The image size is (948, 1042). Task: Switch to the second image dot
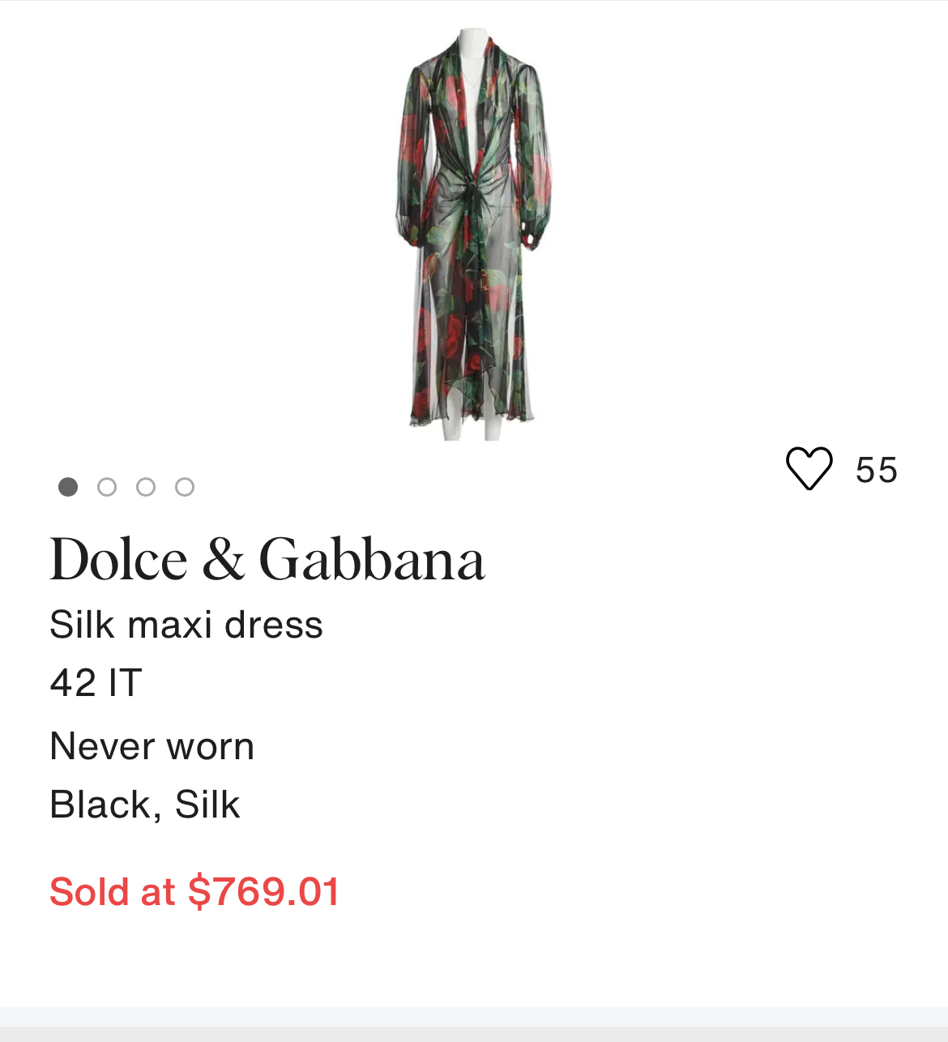[107, 487]
